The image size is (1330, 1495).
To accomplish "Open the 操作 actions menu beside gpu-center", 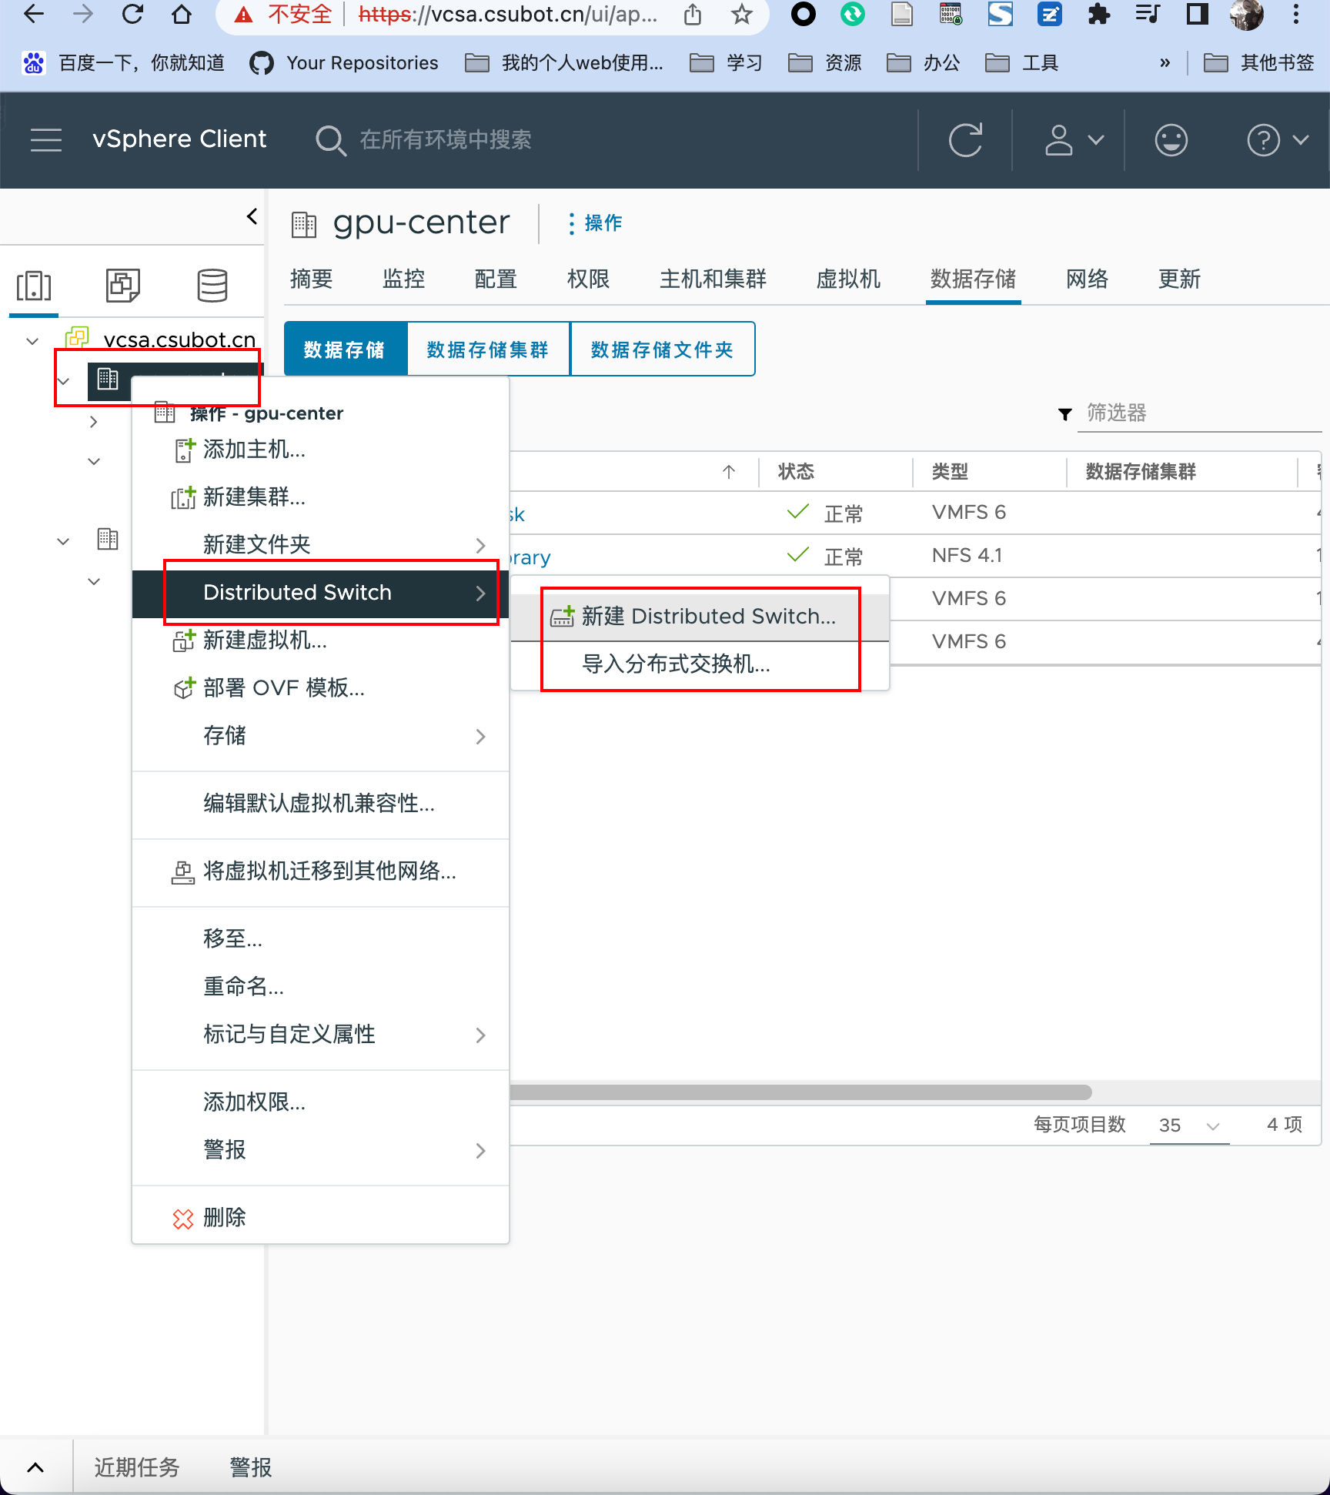I will pos(594,223).
